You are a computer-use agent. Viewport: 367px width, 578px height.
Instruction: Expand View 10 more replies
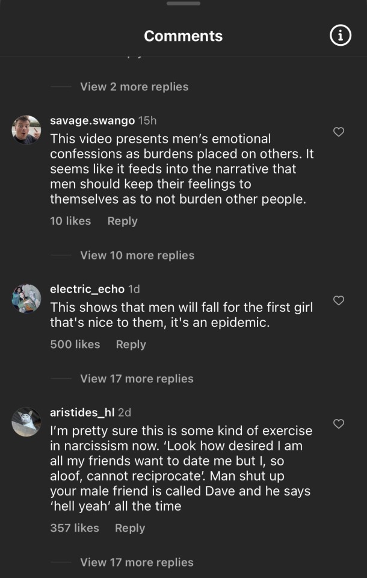pos(137,255)
